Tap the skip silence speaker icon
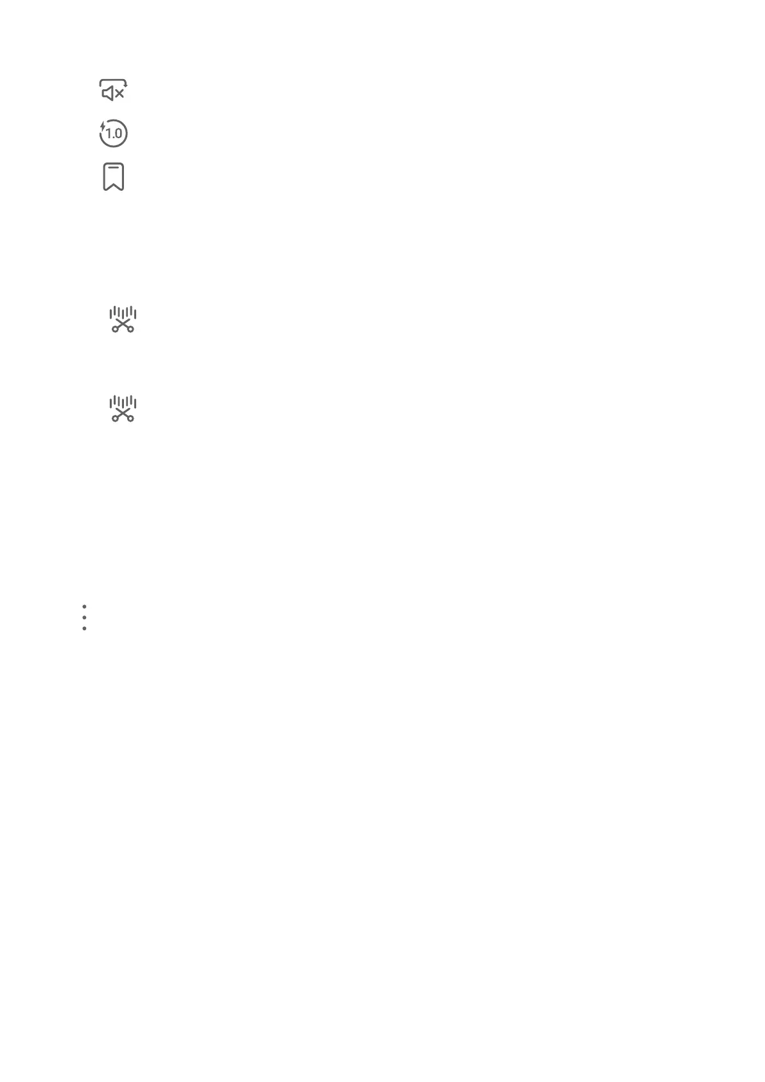The image size is (765, 1082). coord(113,91)
